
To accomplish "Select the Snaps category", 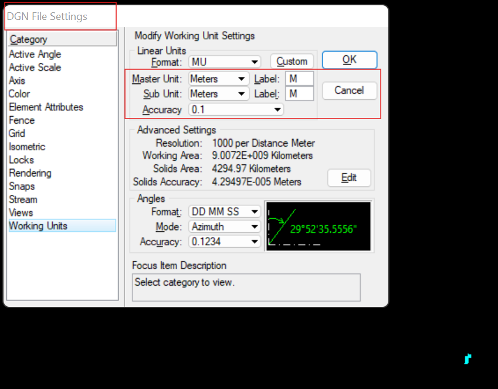I will tap(22, 186).
